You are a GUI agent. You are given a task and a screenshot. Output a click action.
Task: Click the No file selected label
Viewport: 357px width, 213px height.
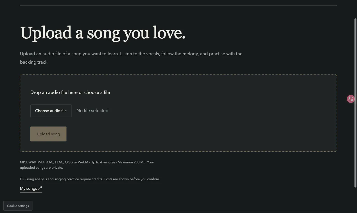[x=92, y=111]
